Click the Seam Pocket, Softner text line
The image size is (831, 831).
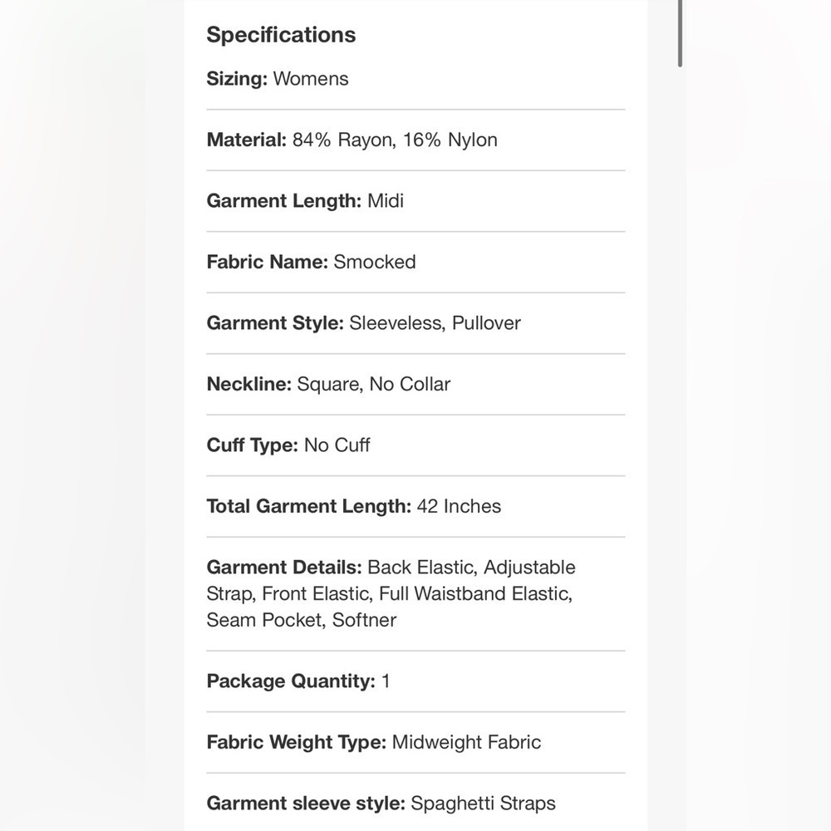(301, 620)
